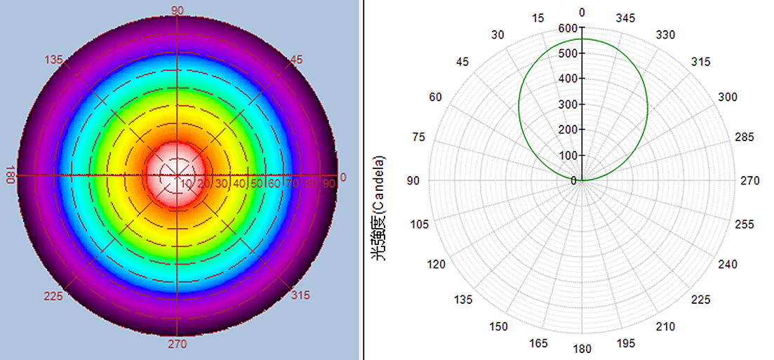The image size is (774, 360).
Task: Click the 600 value on the candela axis
Action: (x=568, y=28)
